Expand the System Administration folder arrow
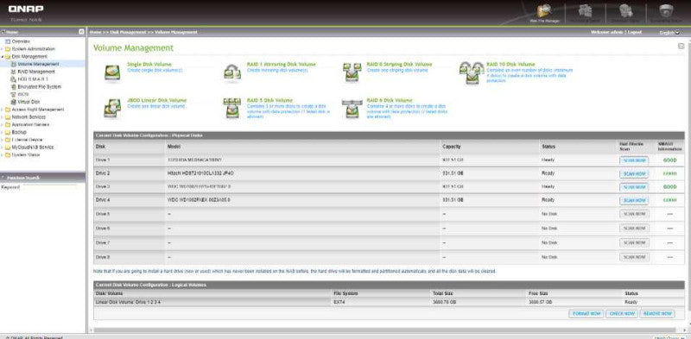Image resolution: width=691 pixels, height=339 pixels. [3, 49]
